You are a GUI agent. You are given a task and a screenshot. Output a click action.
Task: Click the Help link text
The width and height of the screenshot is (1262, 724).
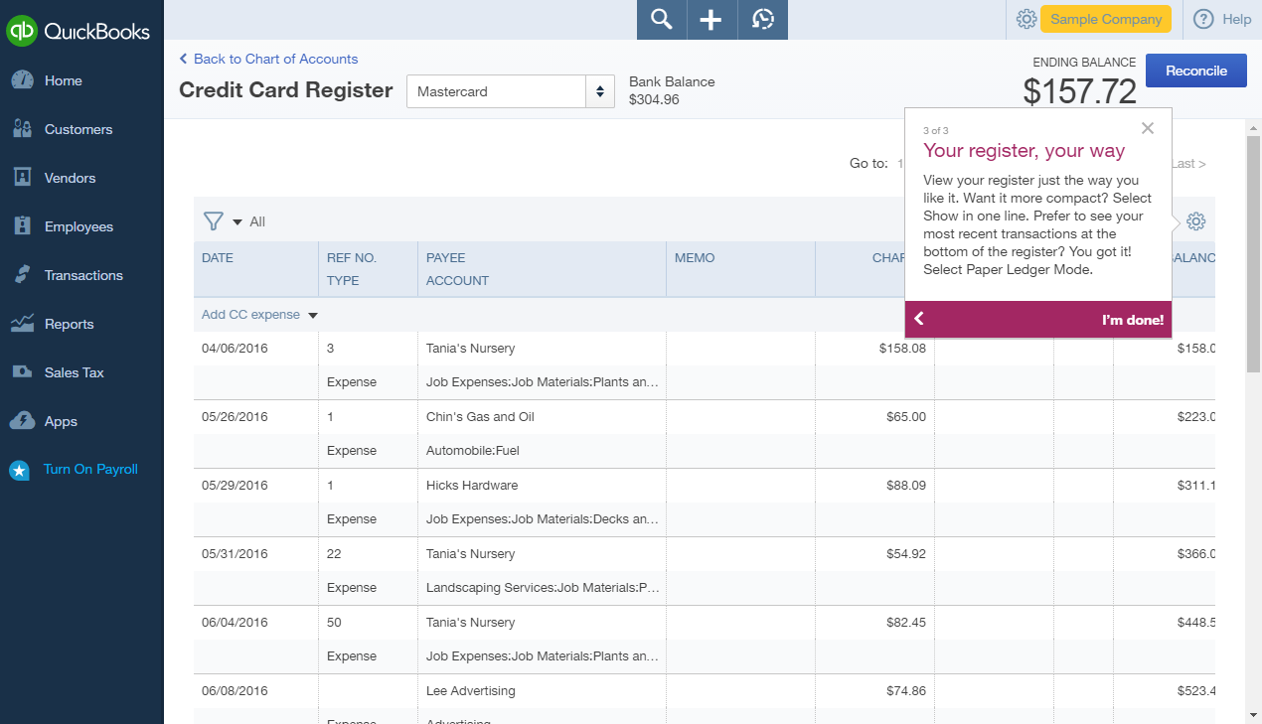coord(1237,19)
